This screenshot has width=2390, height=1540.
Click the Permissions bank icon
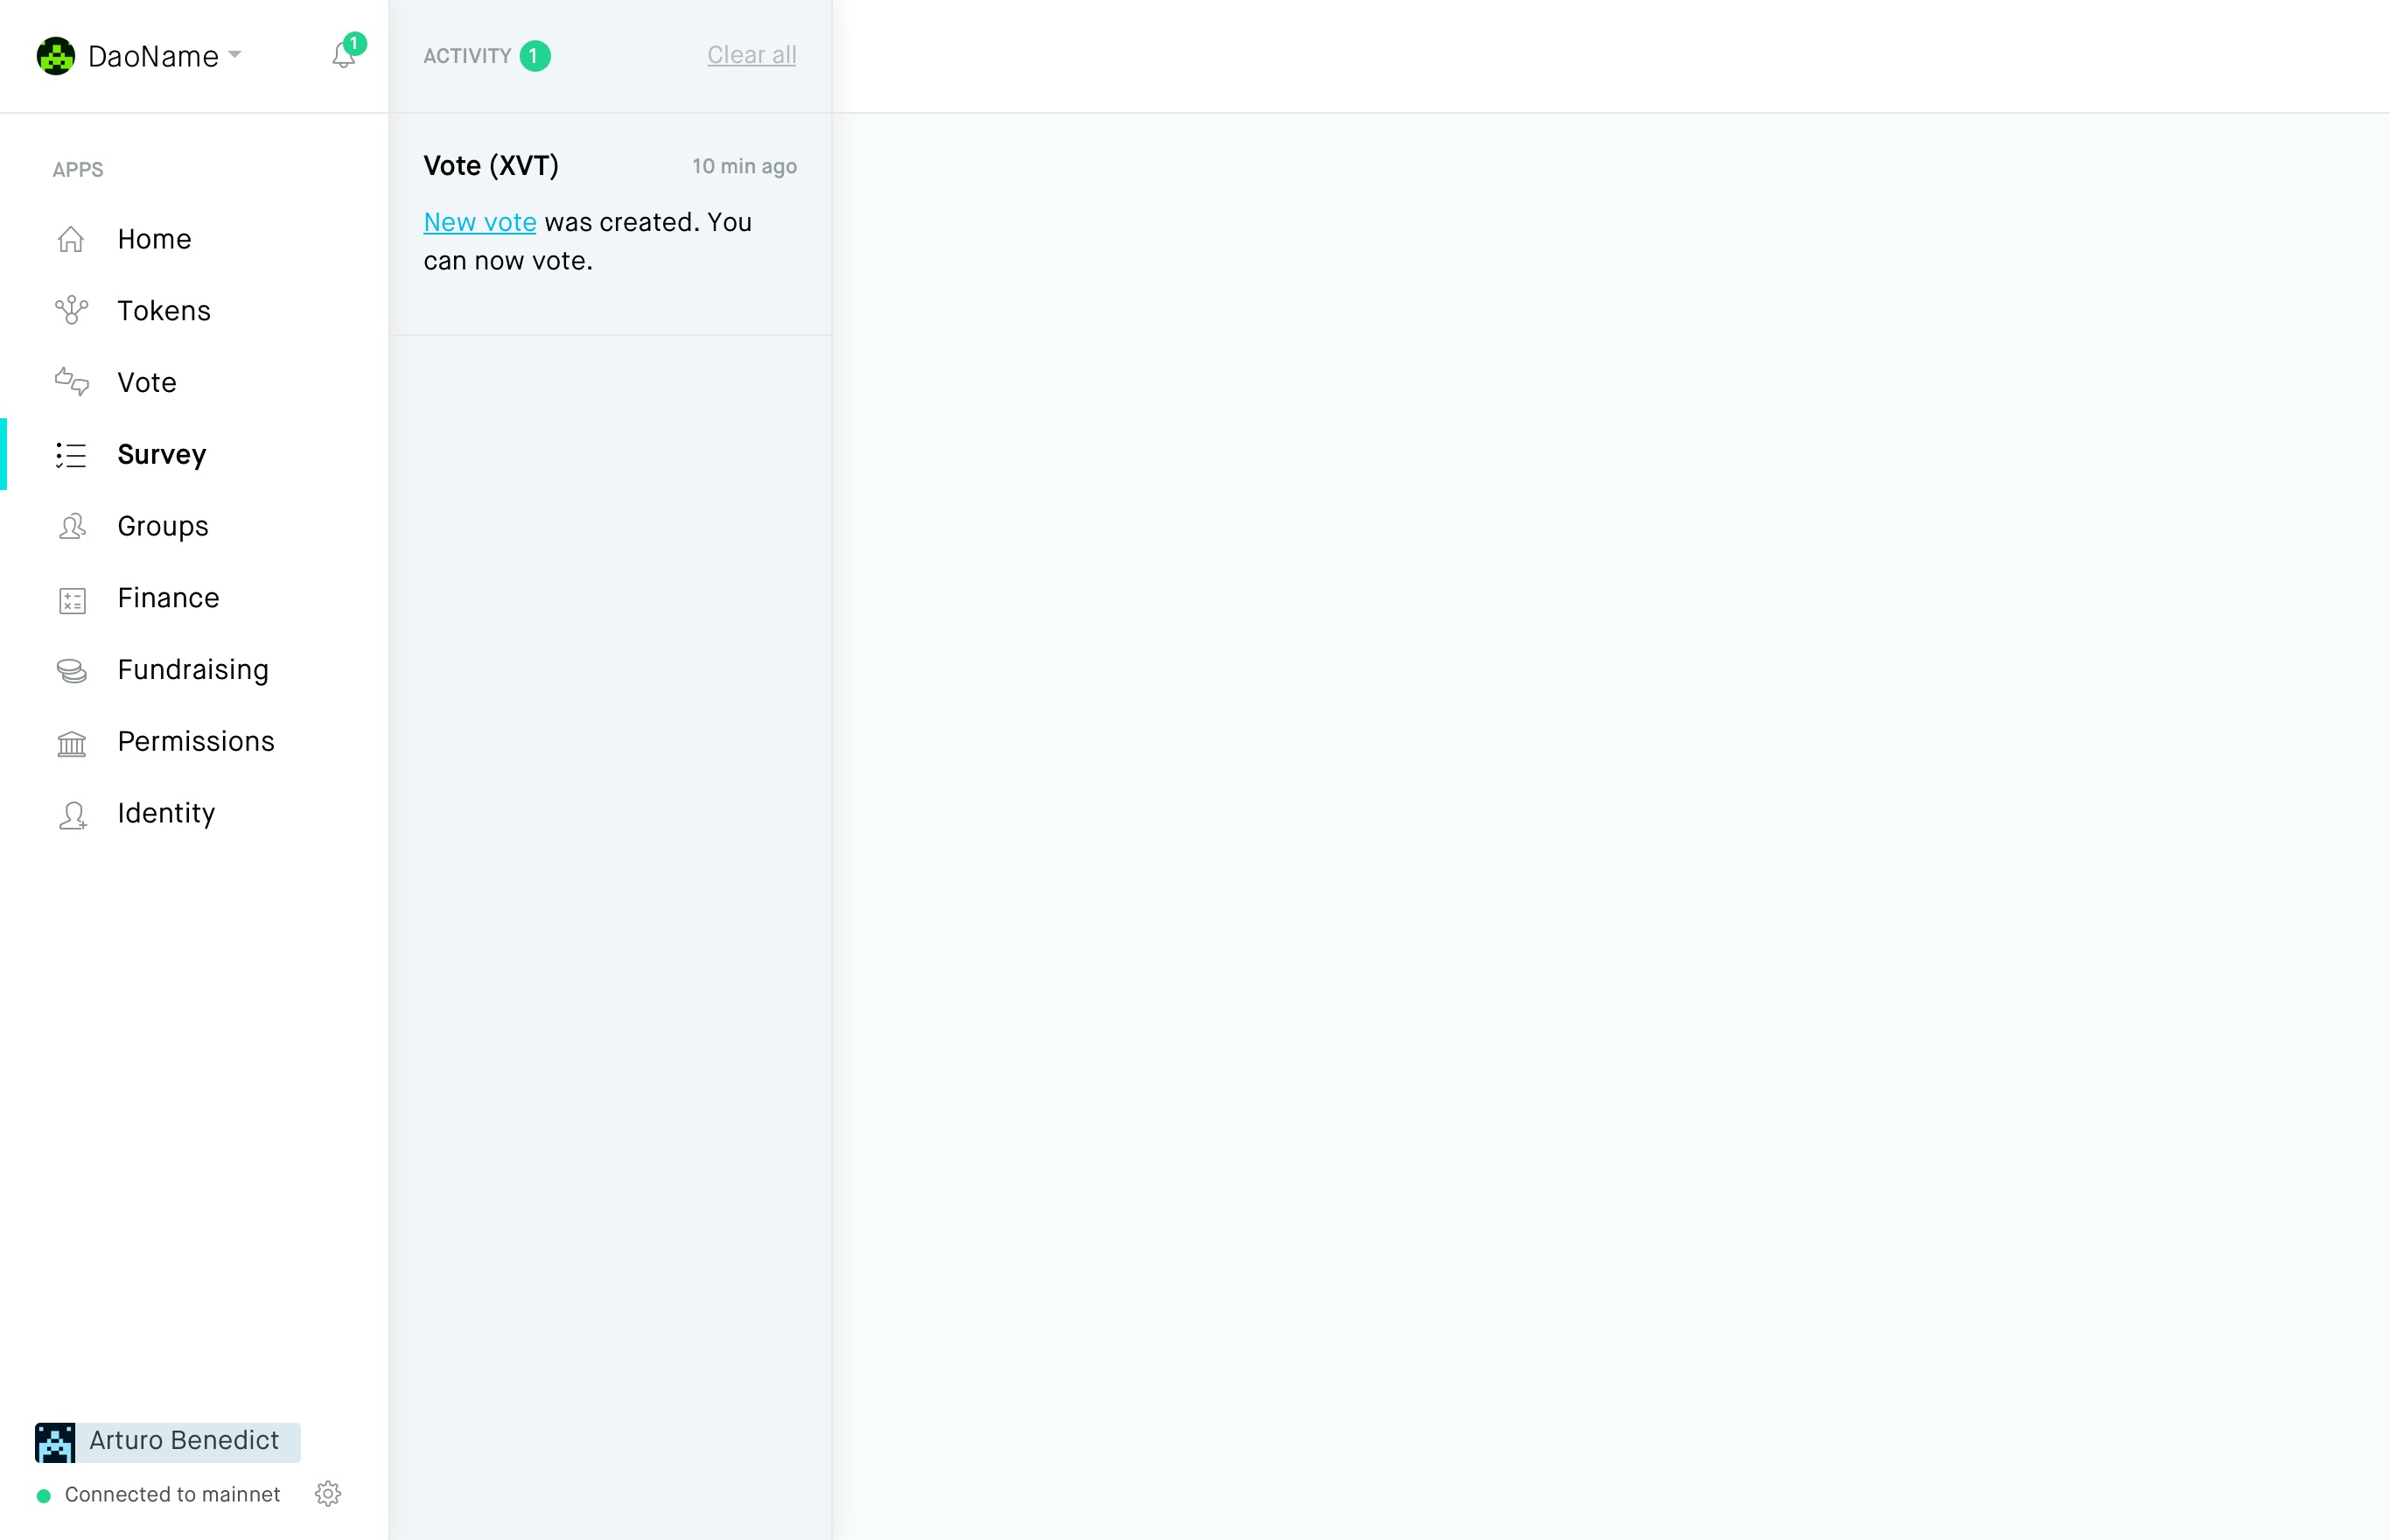click(x=71, y=743)
